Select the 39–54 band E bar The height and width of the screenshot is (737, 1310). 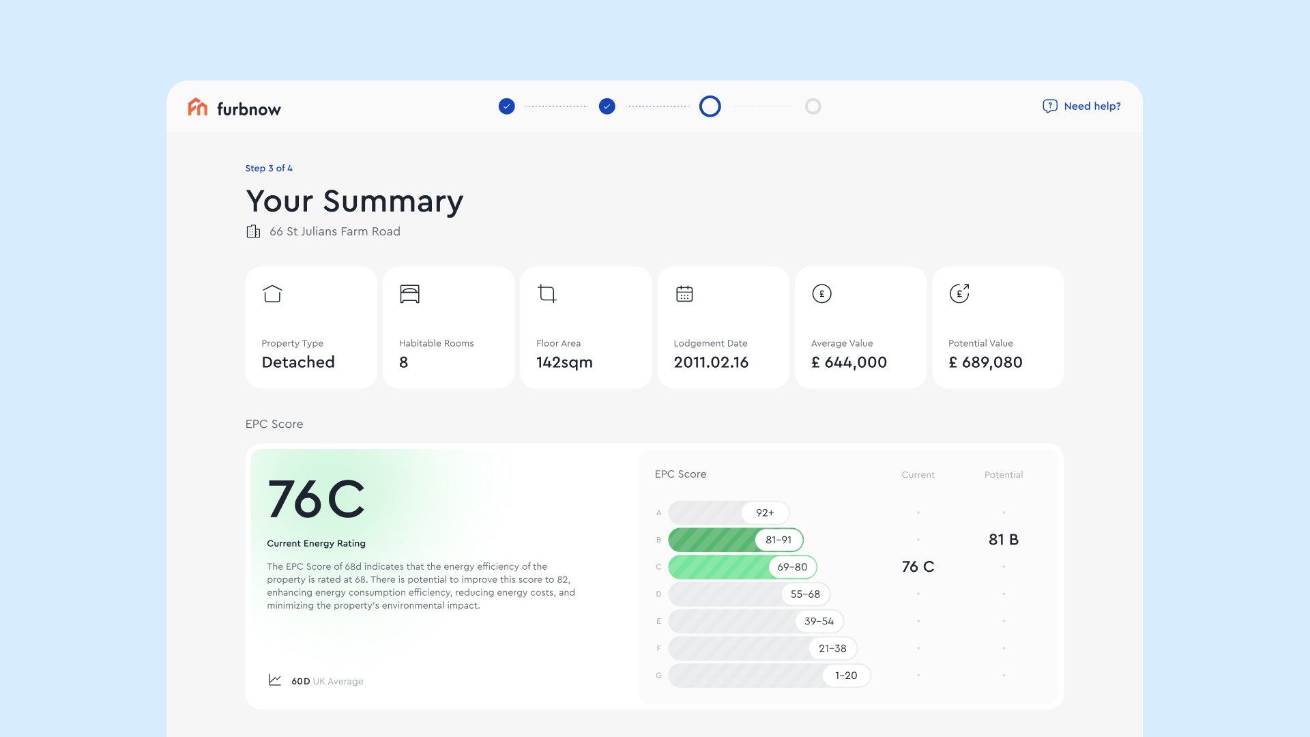tap(756, 621)
